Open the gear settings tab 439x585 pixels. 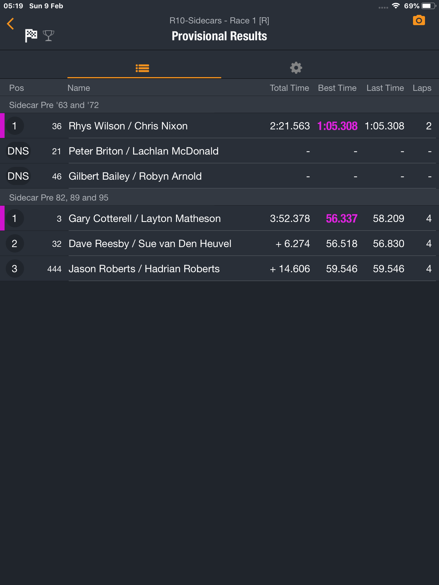pyautogui.click(x=296, y=68)
